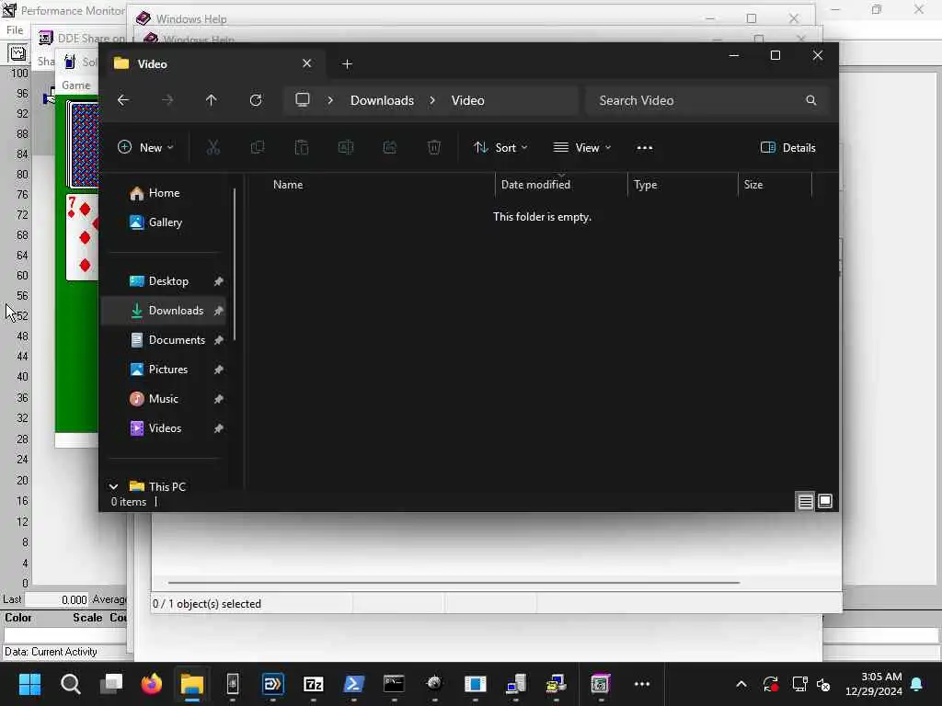Open 7-Zip from the taskbar
The image size is (942, 706).
(314, 684)
